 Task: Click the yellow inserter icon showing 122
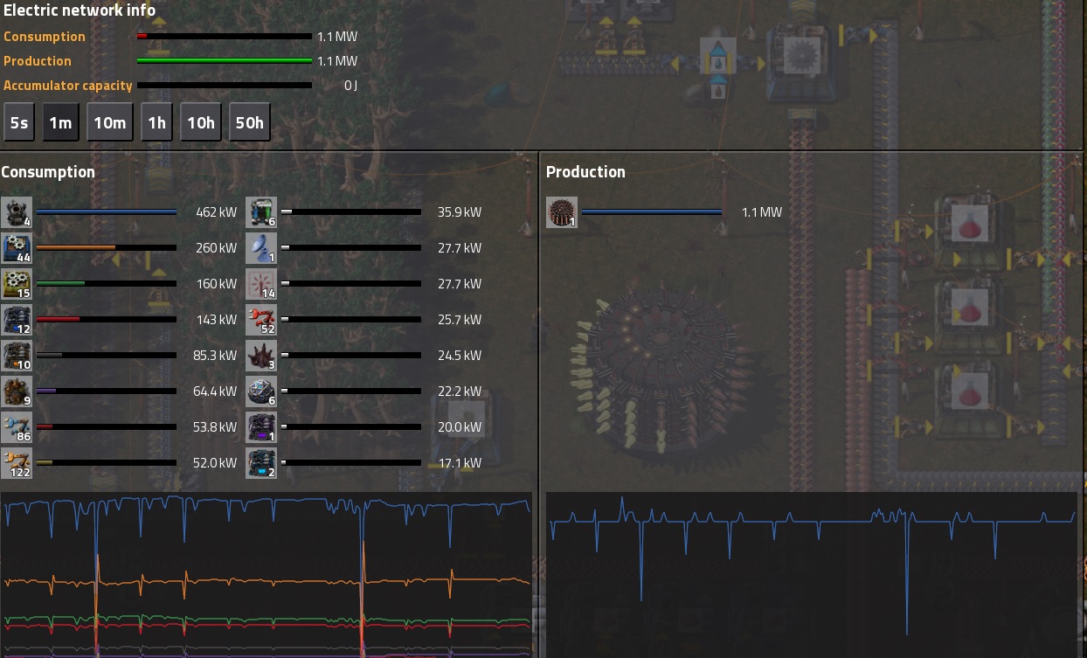tap(17, 463)
